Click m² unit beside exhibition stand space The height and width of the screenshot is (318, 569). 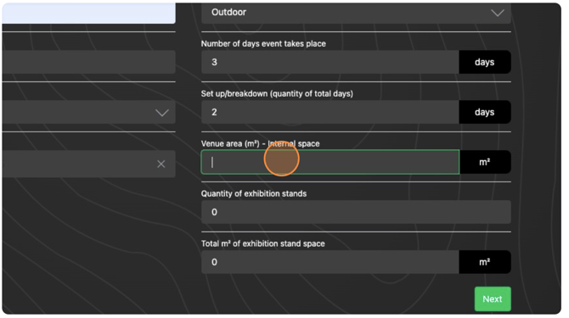pos(485,262)
